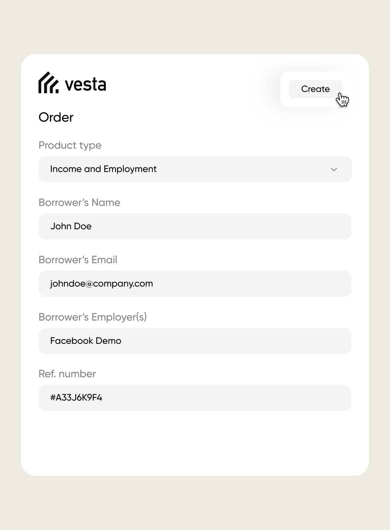Click the Borrower's Email label
This screenshot has height=530, width=390.
coord(78,260)
